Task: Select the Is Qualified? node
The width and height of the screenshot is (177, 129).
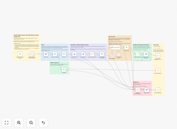Action: click(x=64, y=70)
